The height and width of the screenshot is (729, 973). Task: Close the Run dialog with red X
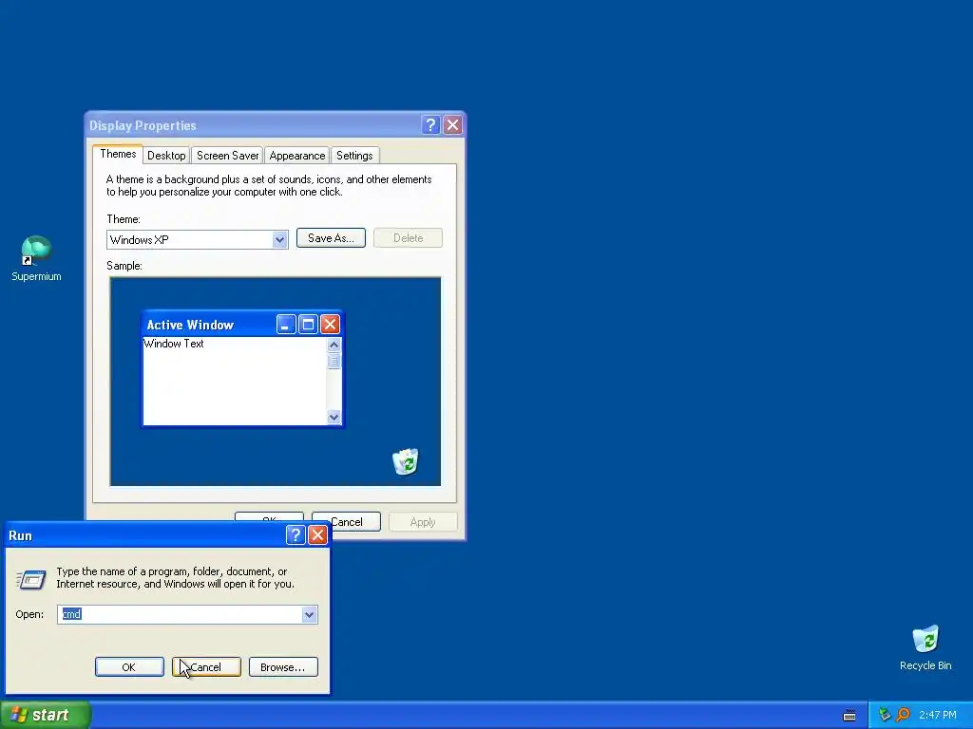[x=317, y=535]
